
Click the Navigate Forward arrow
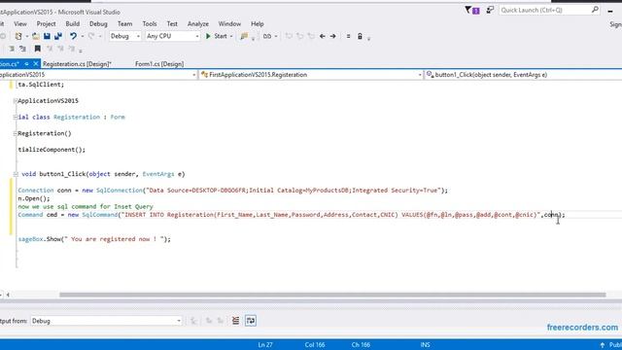click(x=332, y=36)
